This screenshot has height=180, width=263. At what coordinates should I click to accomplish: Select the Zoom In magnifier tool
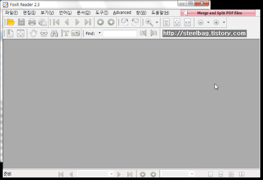[149, 23]
